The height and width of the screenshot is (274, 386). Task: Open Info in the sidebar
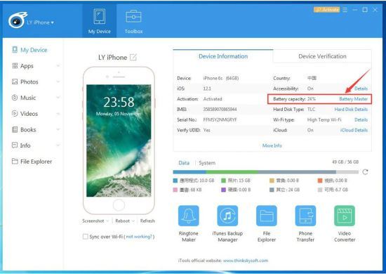coord(21,145)
